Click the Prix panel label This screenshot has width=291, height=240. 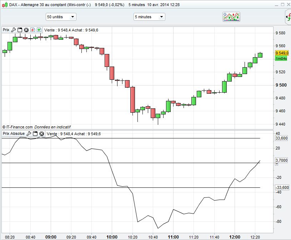pos(6,30)
